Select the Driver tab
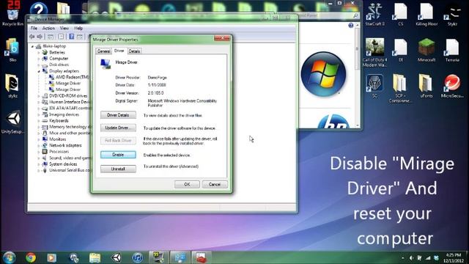The height and width of the screenshot is (264, 469). click(119, 51)
